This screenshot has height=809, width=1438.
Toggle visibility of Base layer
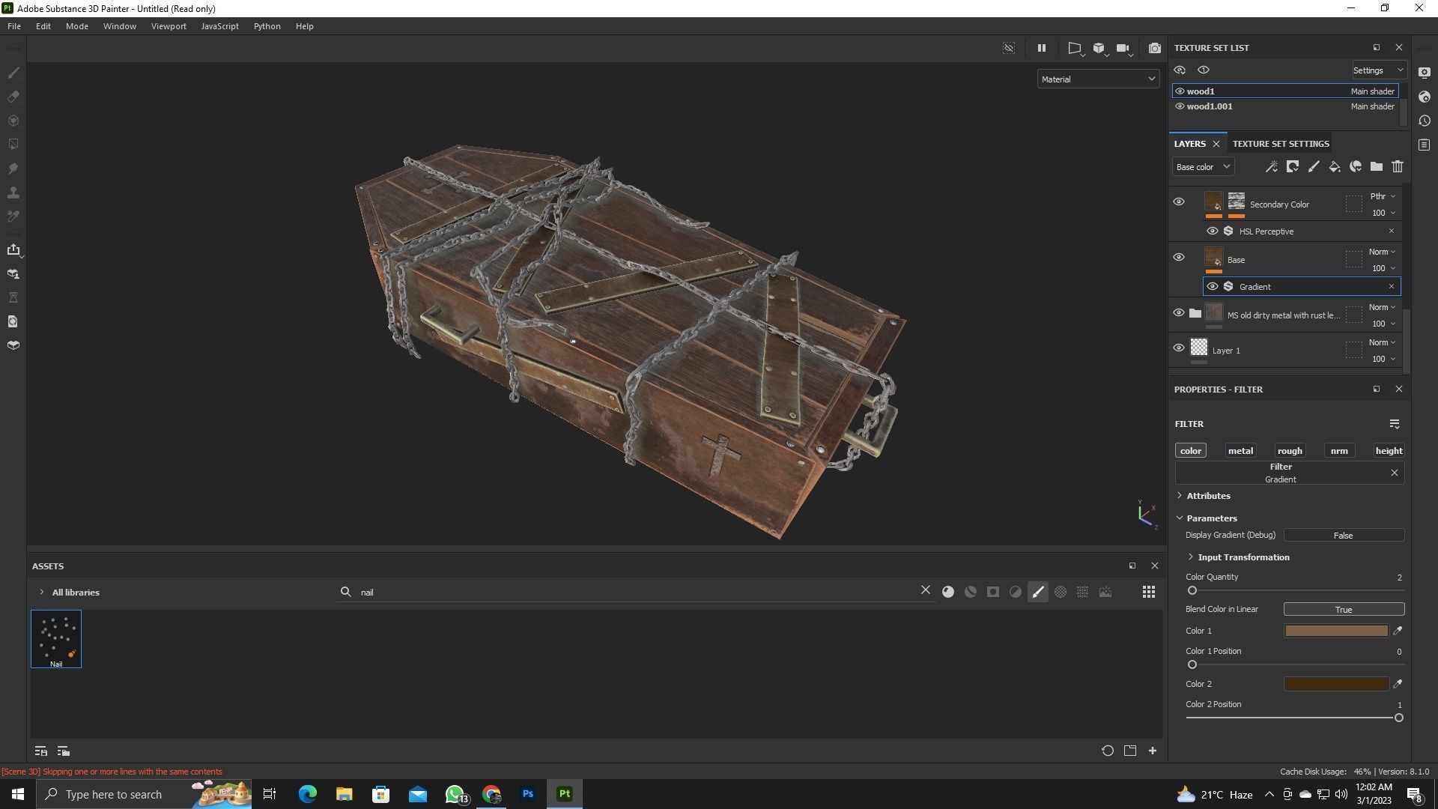1179,258
